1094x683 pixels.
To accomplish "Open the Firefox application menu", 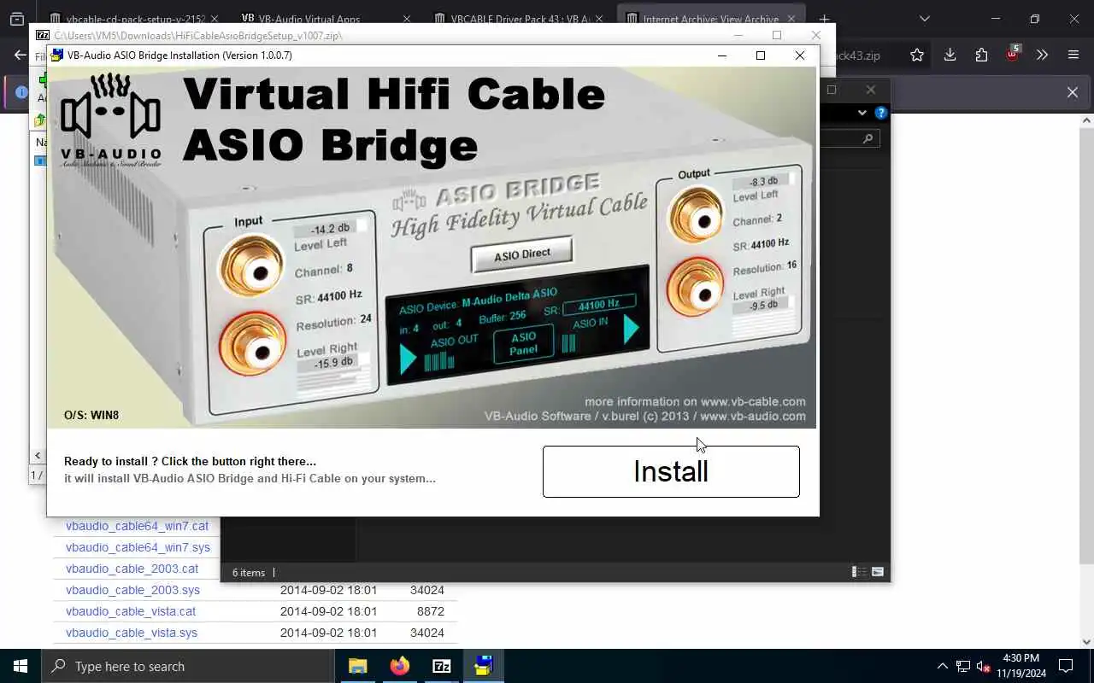I will 1073,55.
